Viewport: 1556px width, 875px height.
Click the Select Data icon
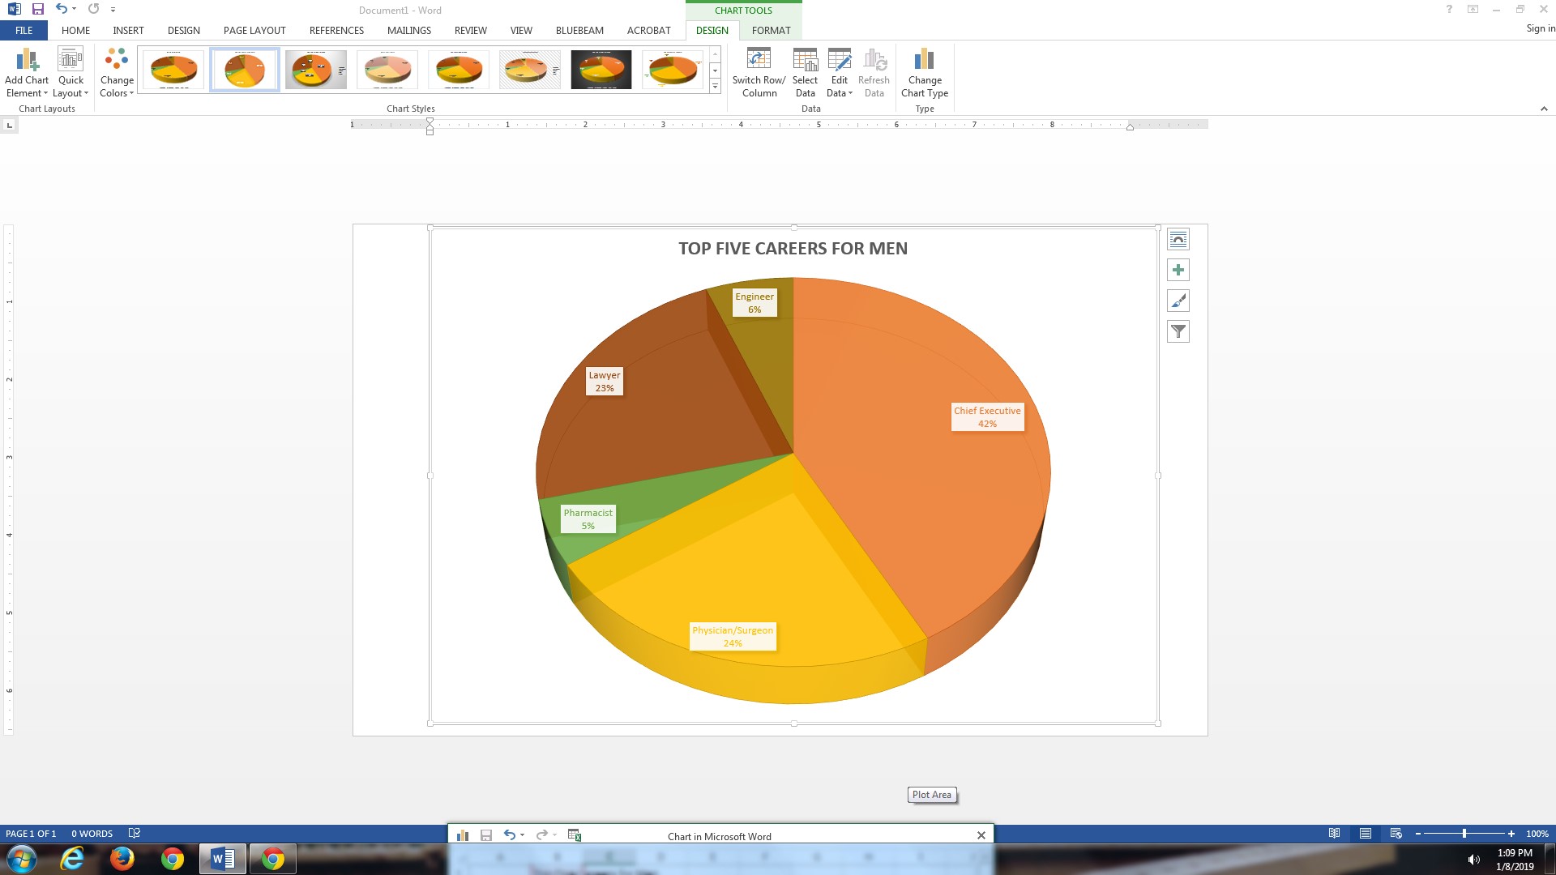(x=805, y=61)
